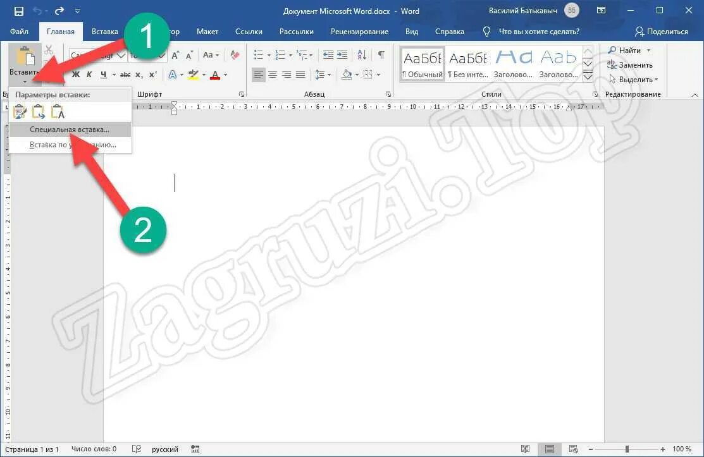This screenshot has width=704, height=457.
Task: Open the Файл tab
Action: 20,32
